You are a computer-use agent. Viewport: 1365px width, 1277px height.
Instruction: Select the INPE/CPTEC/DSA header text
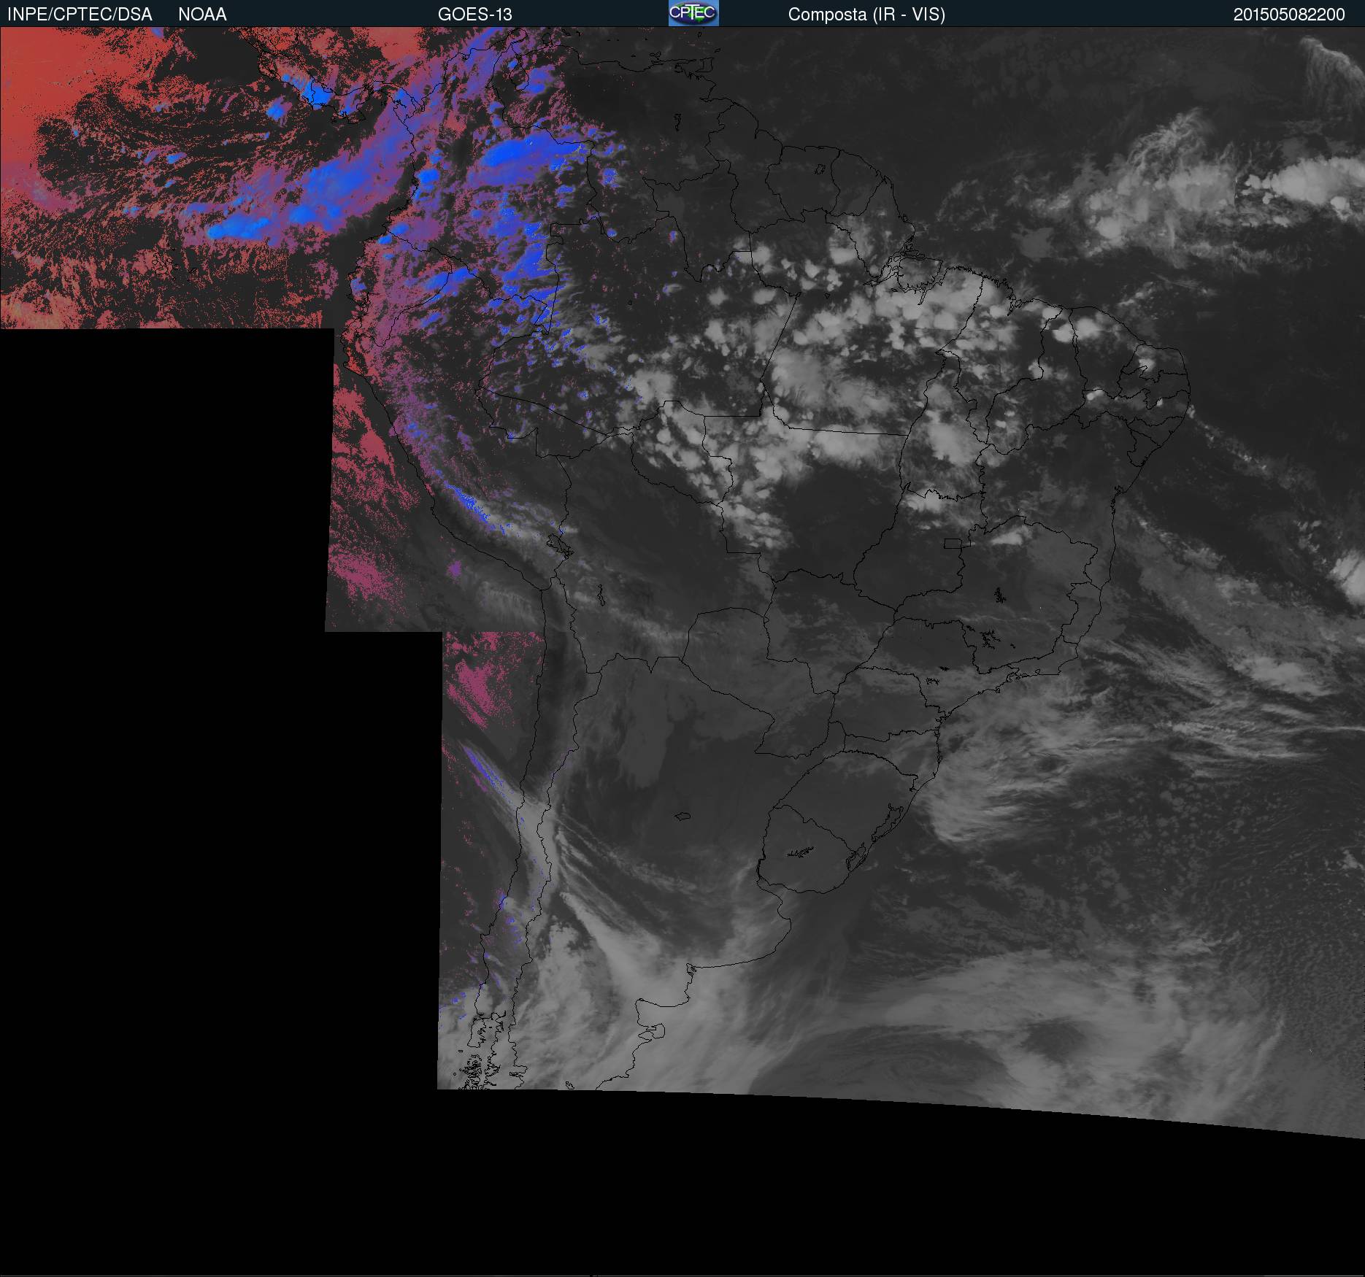tap(80, 15)
